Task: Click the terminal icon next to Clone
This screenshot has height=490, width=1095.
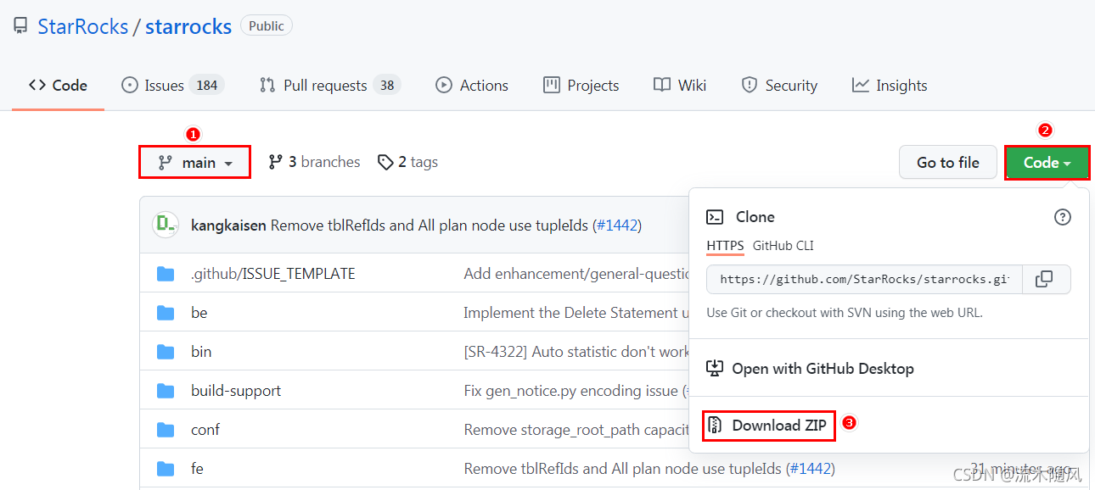Action: pos(715,217)
